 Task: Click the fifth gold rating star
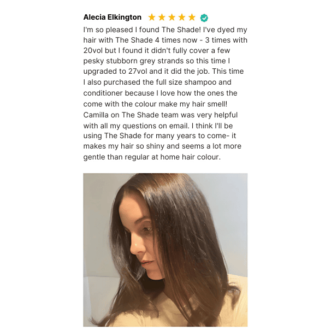click(x=192, y=17)
